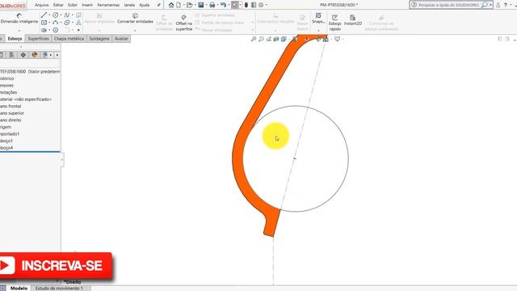Select the Circle sketch tool
This screenshot has width=517, height=291.
click(56, 15)
